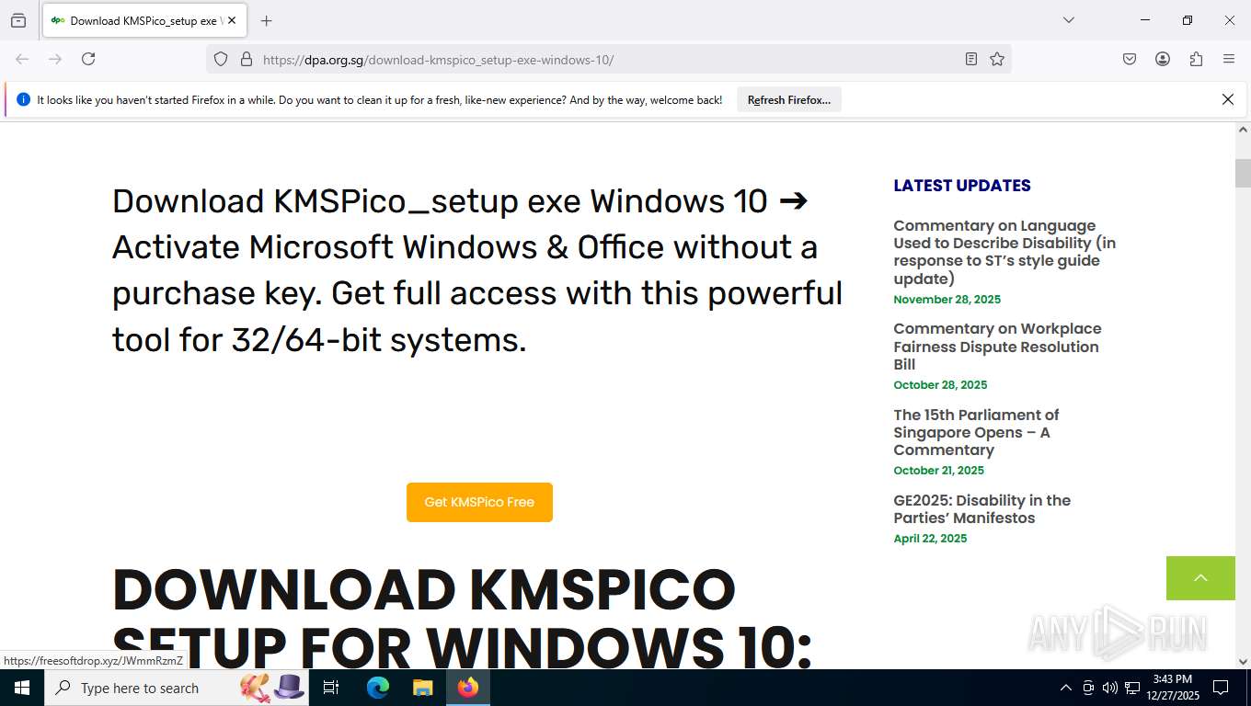This screenshot has height=706, width=1251.
Task: Click the scrollbar down arrow
Action: (x=1243, y=661)
